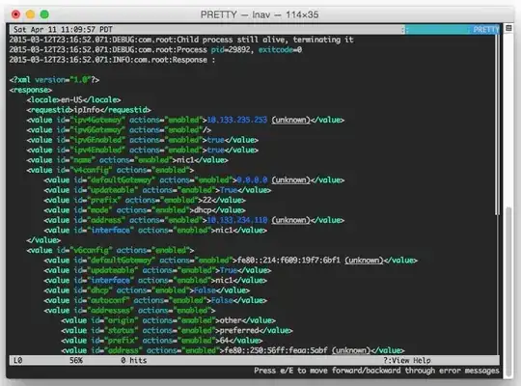The height and width of the screenshot is (386, 521).
Task: Click the (unknown) link after 10.133.234.110
Action: coord(290,220)
